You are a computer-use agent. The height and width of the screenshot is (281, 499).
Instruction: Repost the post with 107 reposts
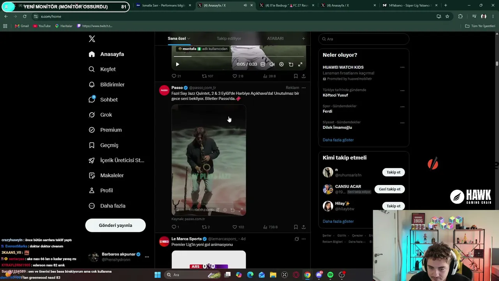click(207, 76)
